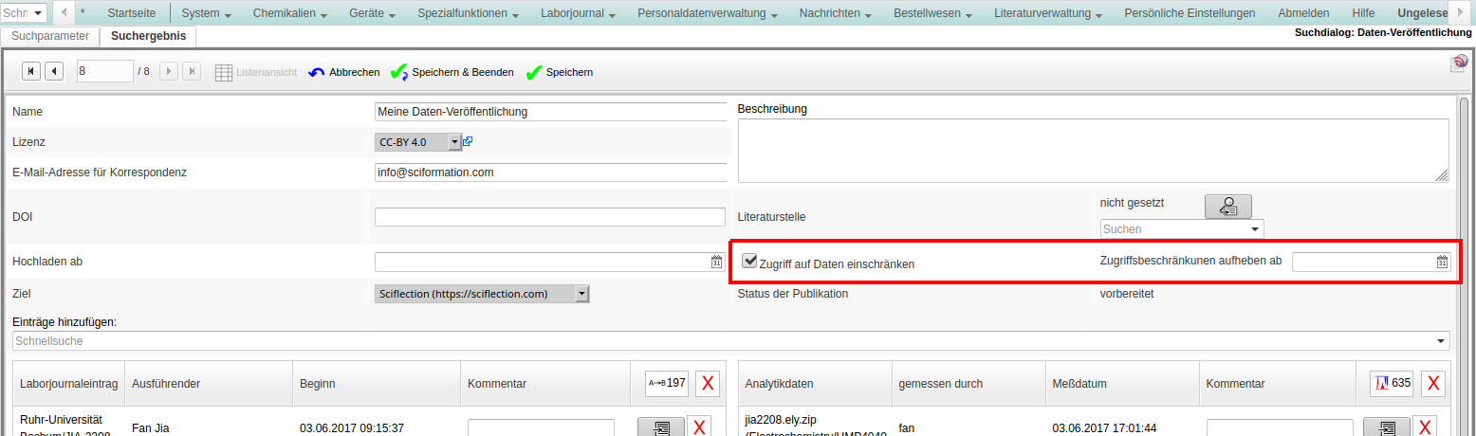The width and height of the screenshot is (1476, 436).
Task: Go to first record navigation arrow
Action: pyautogui.click(x=30, y=71)
